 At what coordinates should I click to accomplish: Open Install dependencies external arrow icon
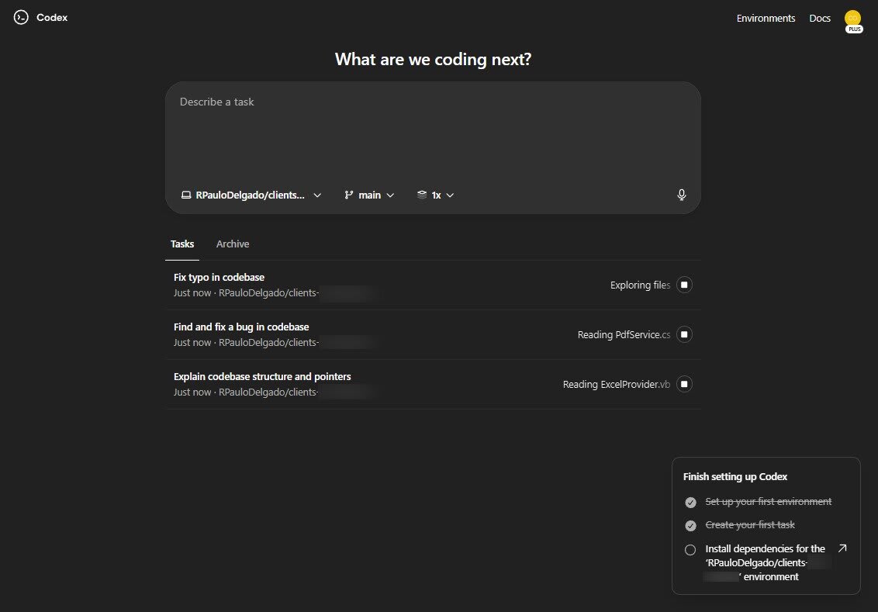[x=842, y=548]
